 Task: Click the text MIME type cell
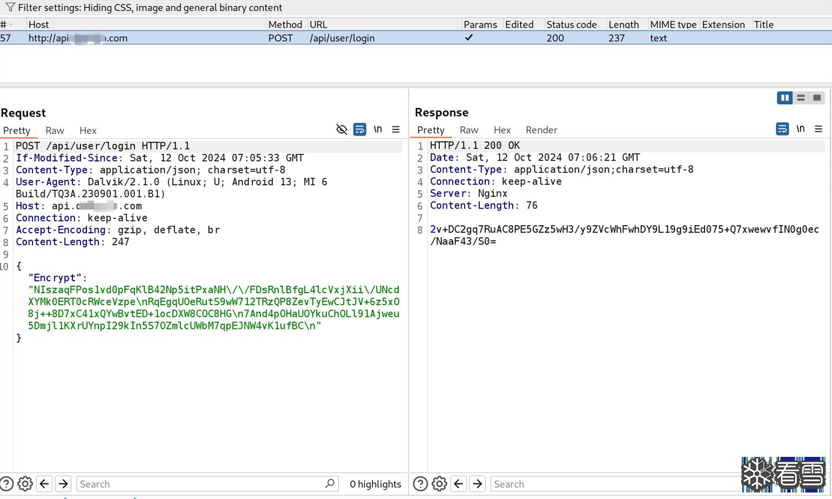pos(659,38)
